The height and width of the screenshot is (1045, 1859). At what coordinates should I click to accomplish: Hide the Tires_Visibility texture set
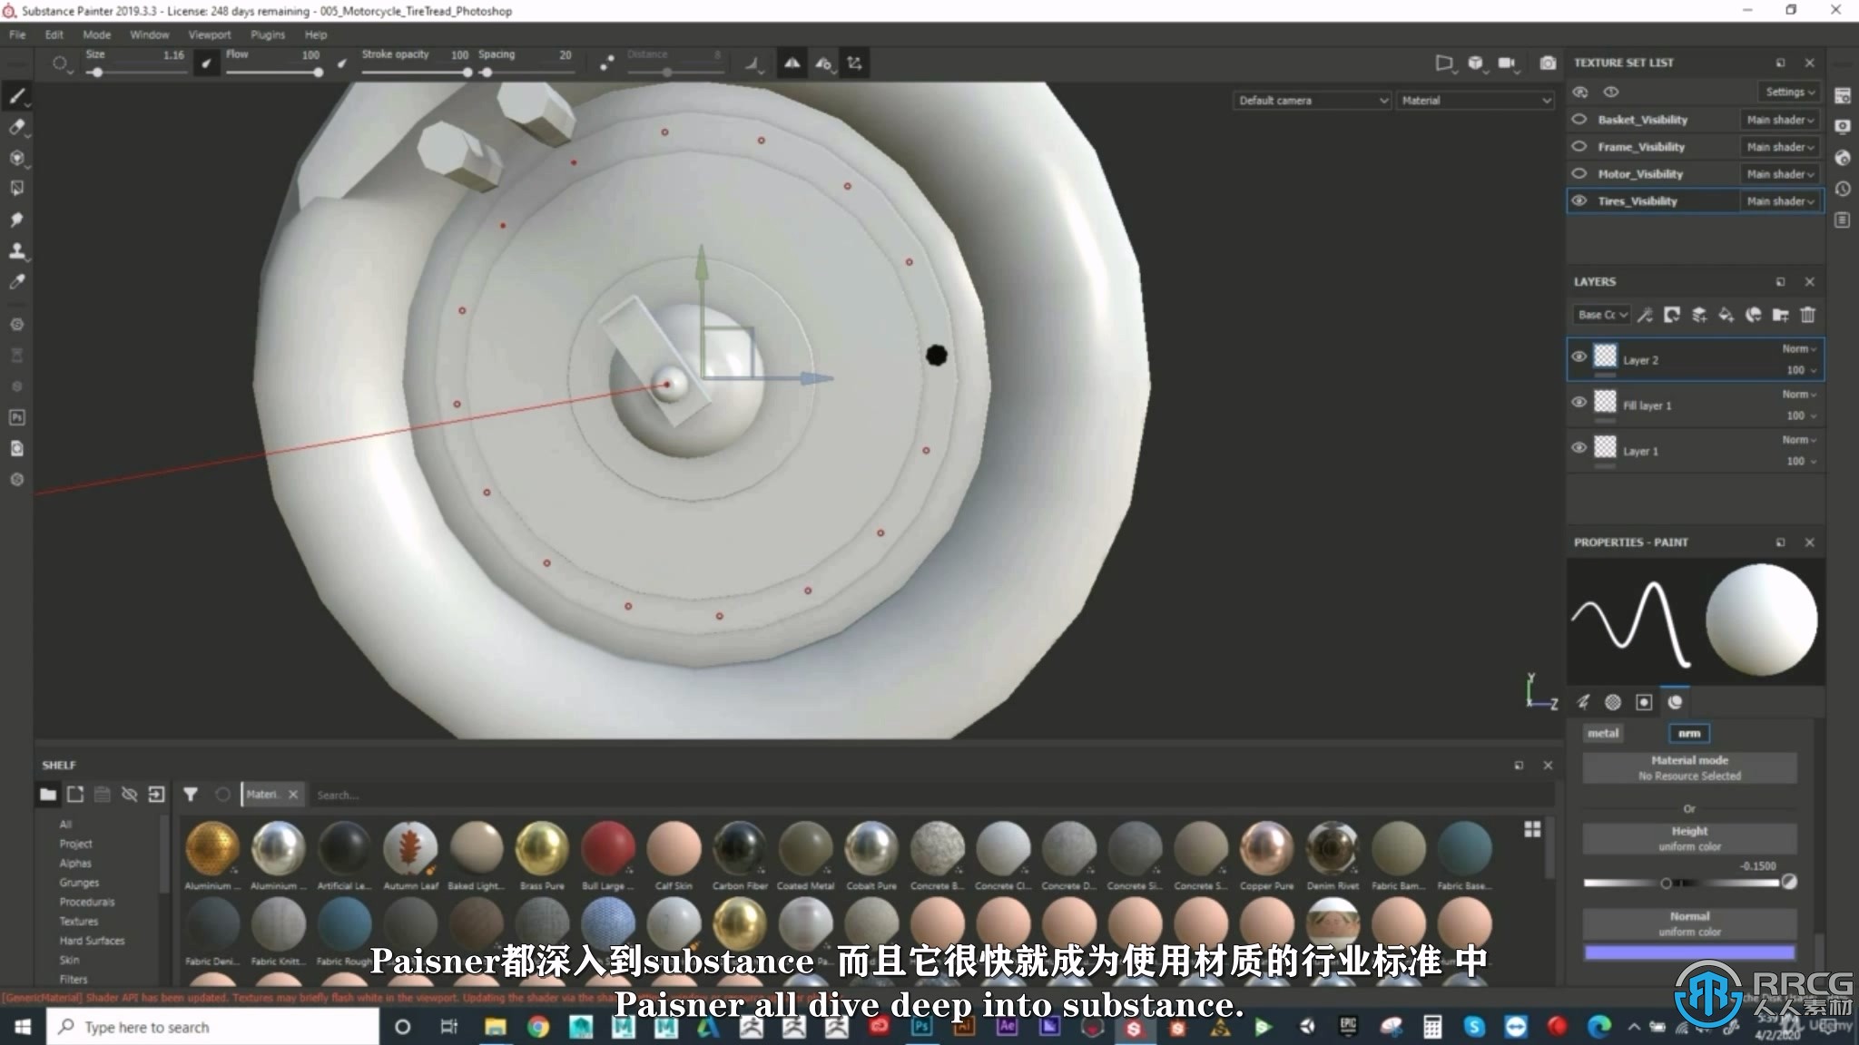point(1579,200)
